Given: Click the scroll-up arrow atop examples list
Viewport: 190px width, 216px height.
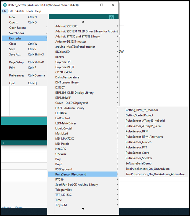Looking at the screenshot, I should click(x=83, y=22).
